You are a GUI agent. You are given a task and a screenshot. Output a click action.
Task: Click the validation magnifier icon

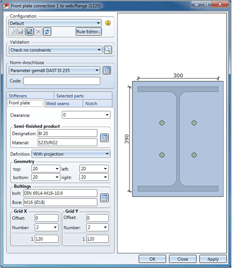click(x=108, y=50)
